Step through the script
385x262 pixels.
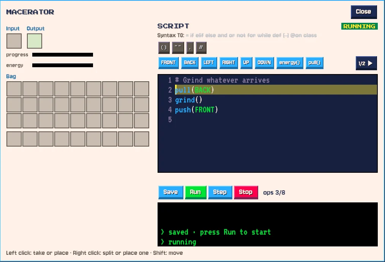(220, 192)
